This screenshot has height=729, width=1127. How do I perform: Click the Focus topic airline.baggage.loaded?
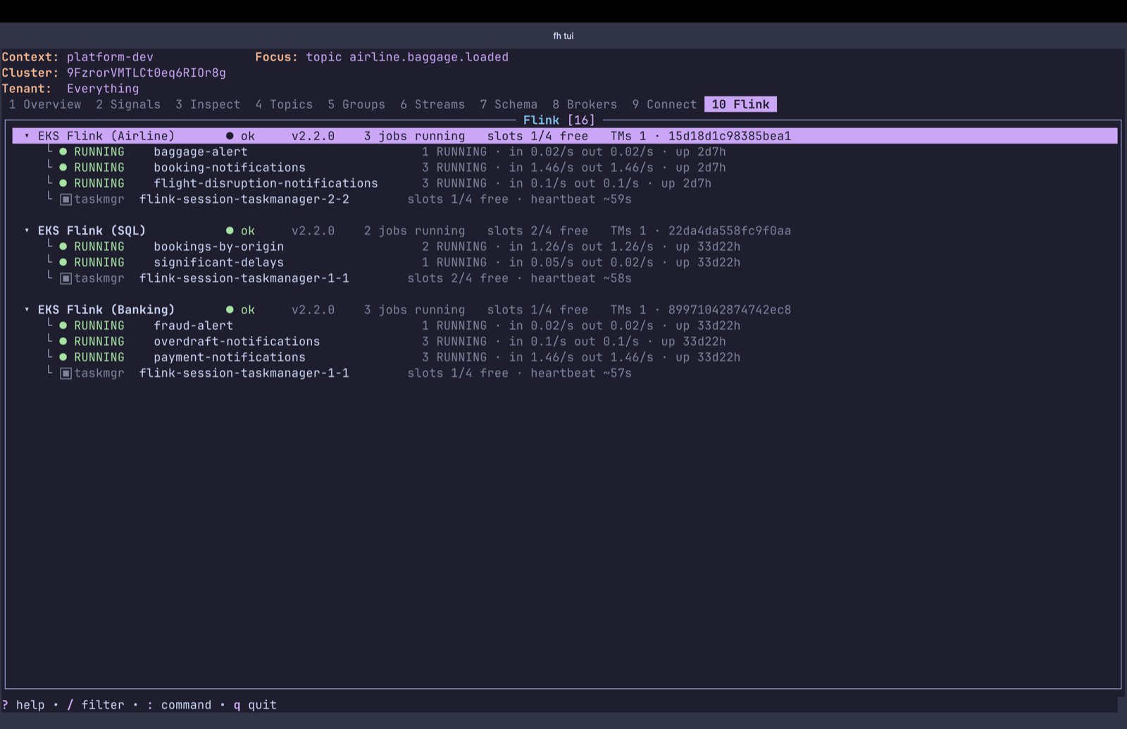click(x=407, y=57)
